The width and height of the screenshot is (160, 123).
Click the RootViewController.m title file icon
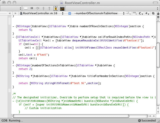pos(61,3)
